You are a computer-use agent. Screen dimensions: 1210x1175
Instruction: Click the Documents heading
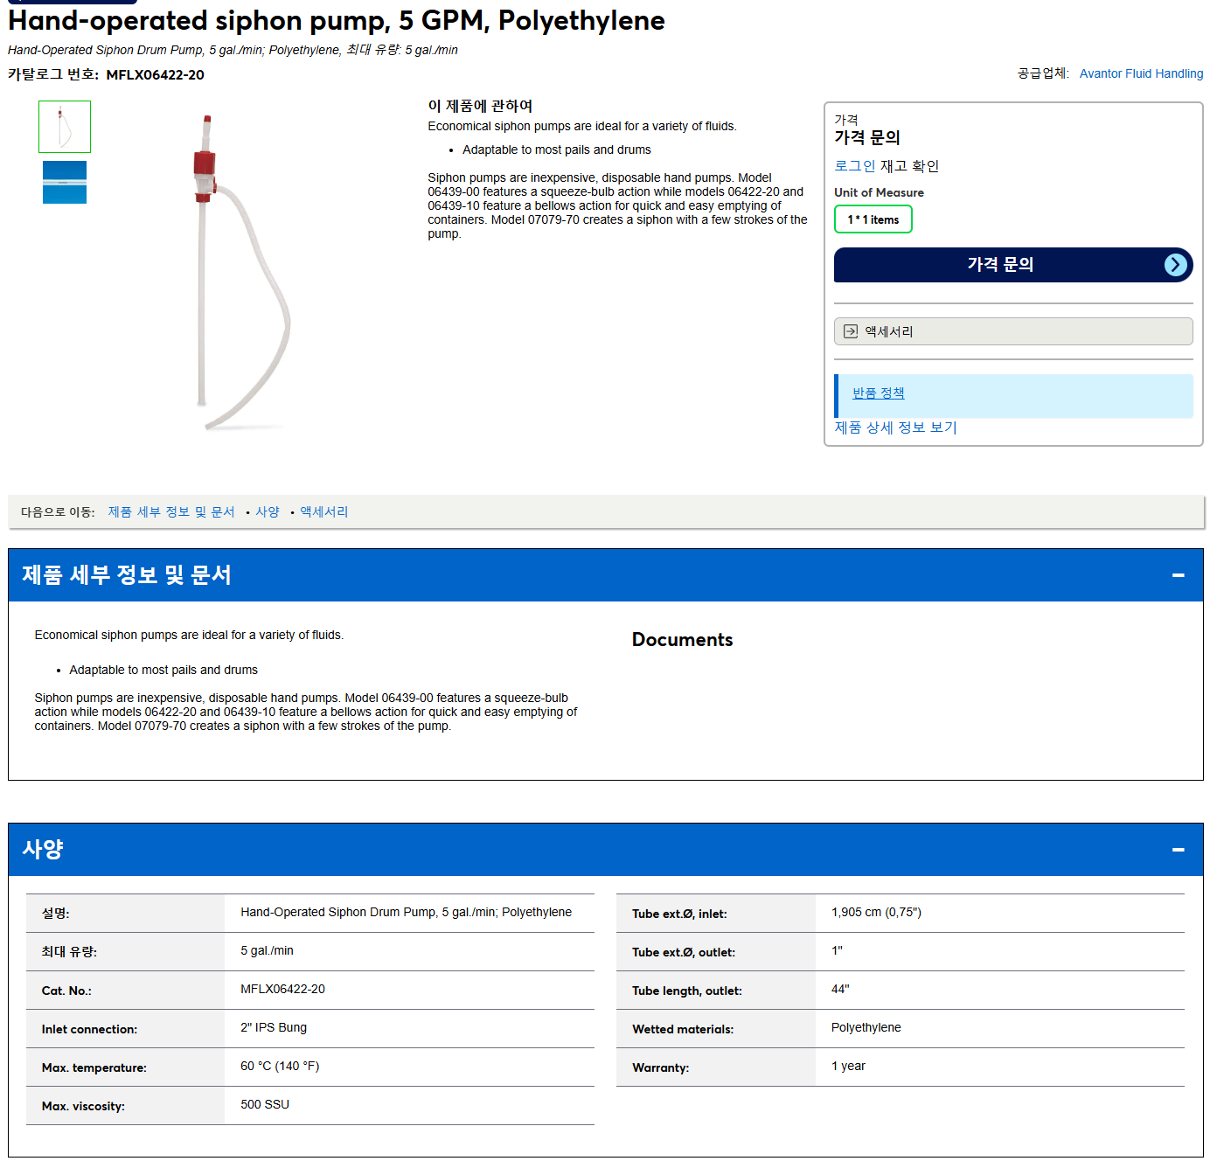[x=683, y=640]
